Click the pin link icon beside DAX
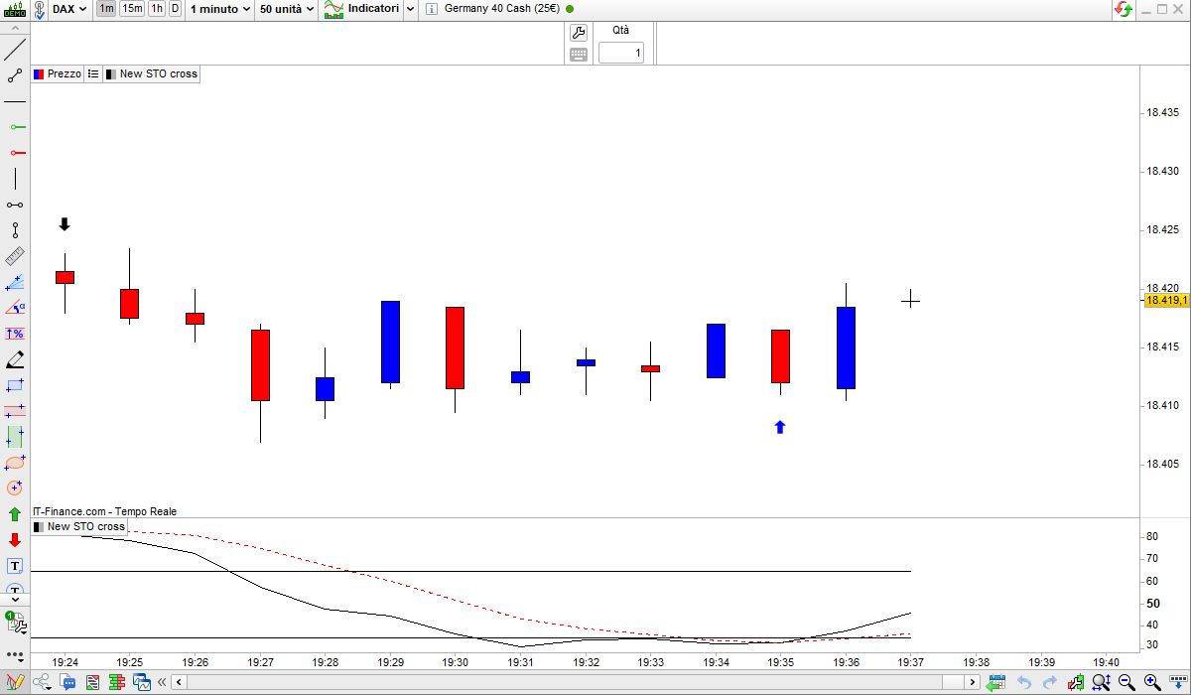 click(x=38, y=9)
